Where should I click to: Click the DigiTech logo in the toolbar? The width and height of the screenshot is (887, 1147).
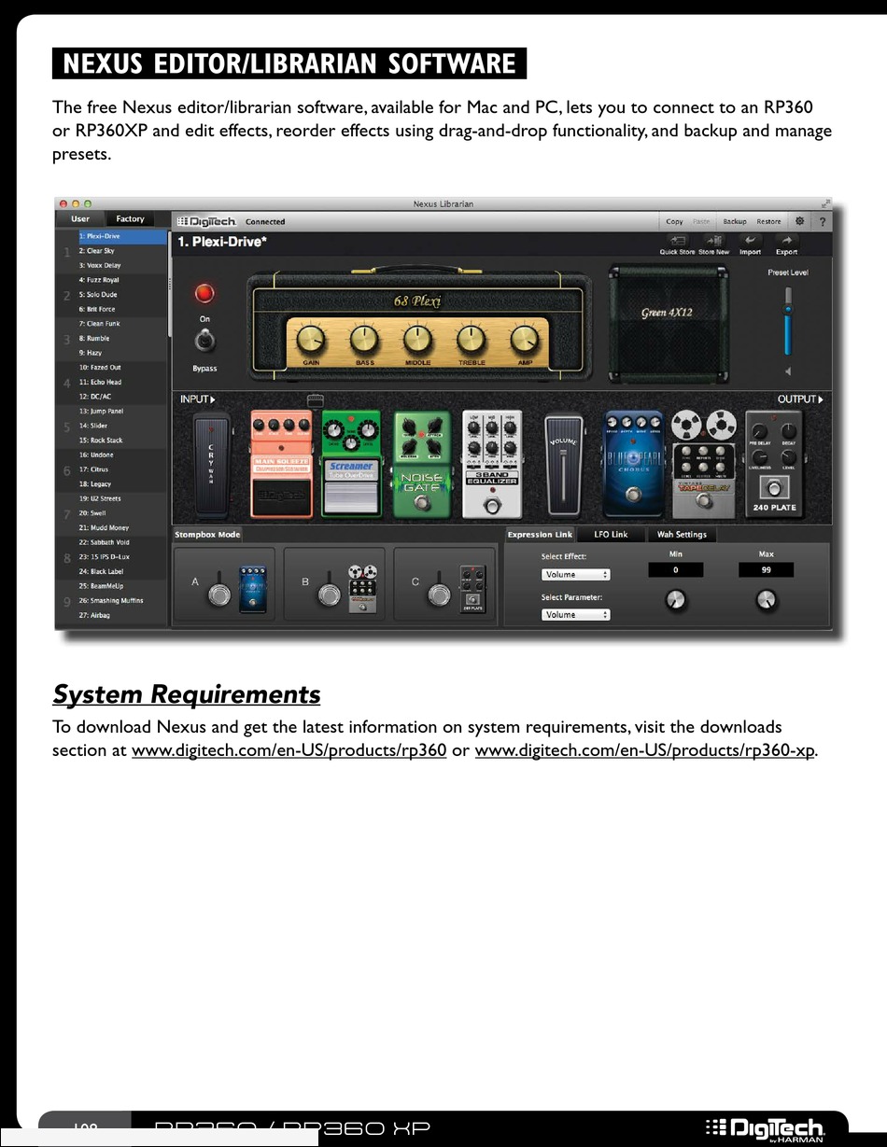point(207,221)
